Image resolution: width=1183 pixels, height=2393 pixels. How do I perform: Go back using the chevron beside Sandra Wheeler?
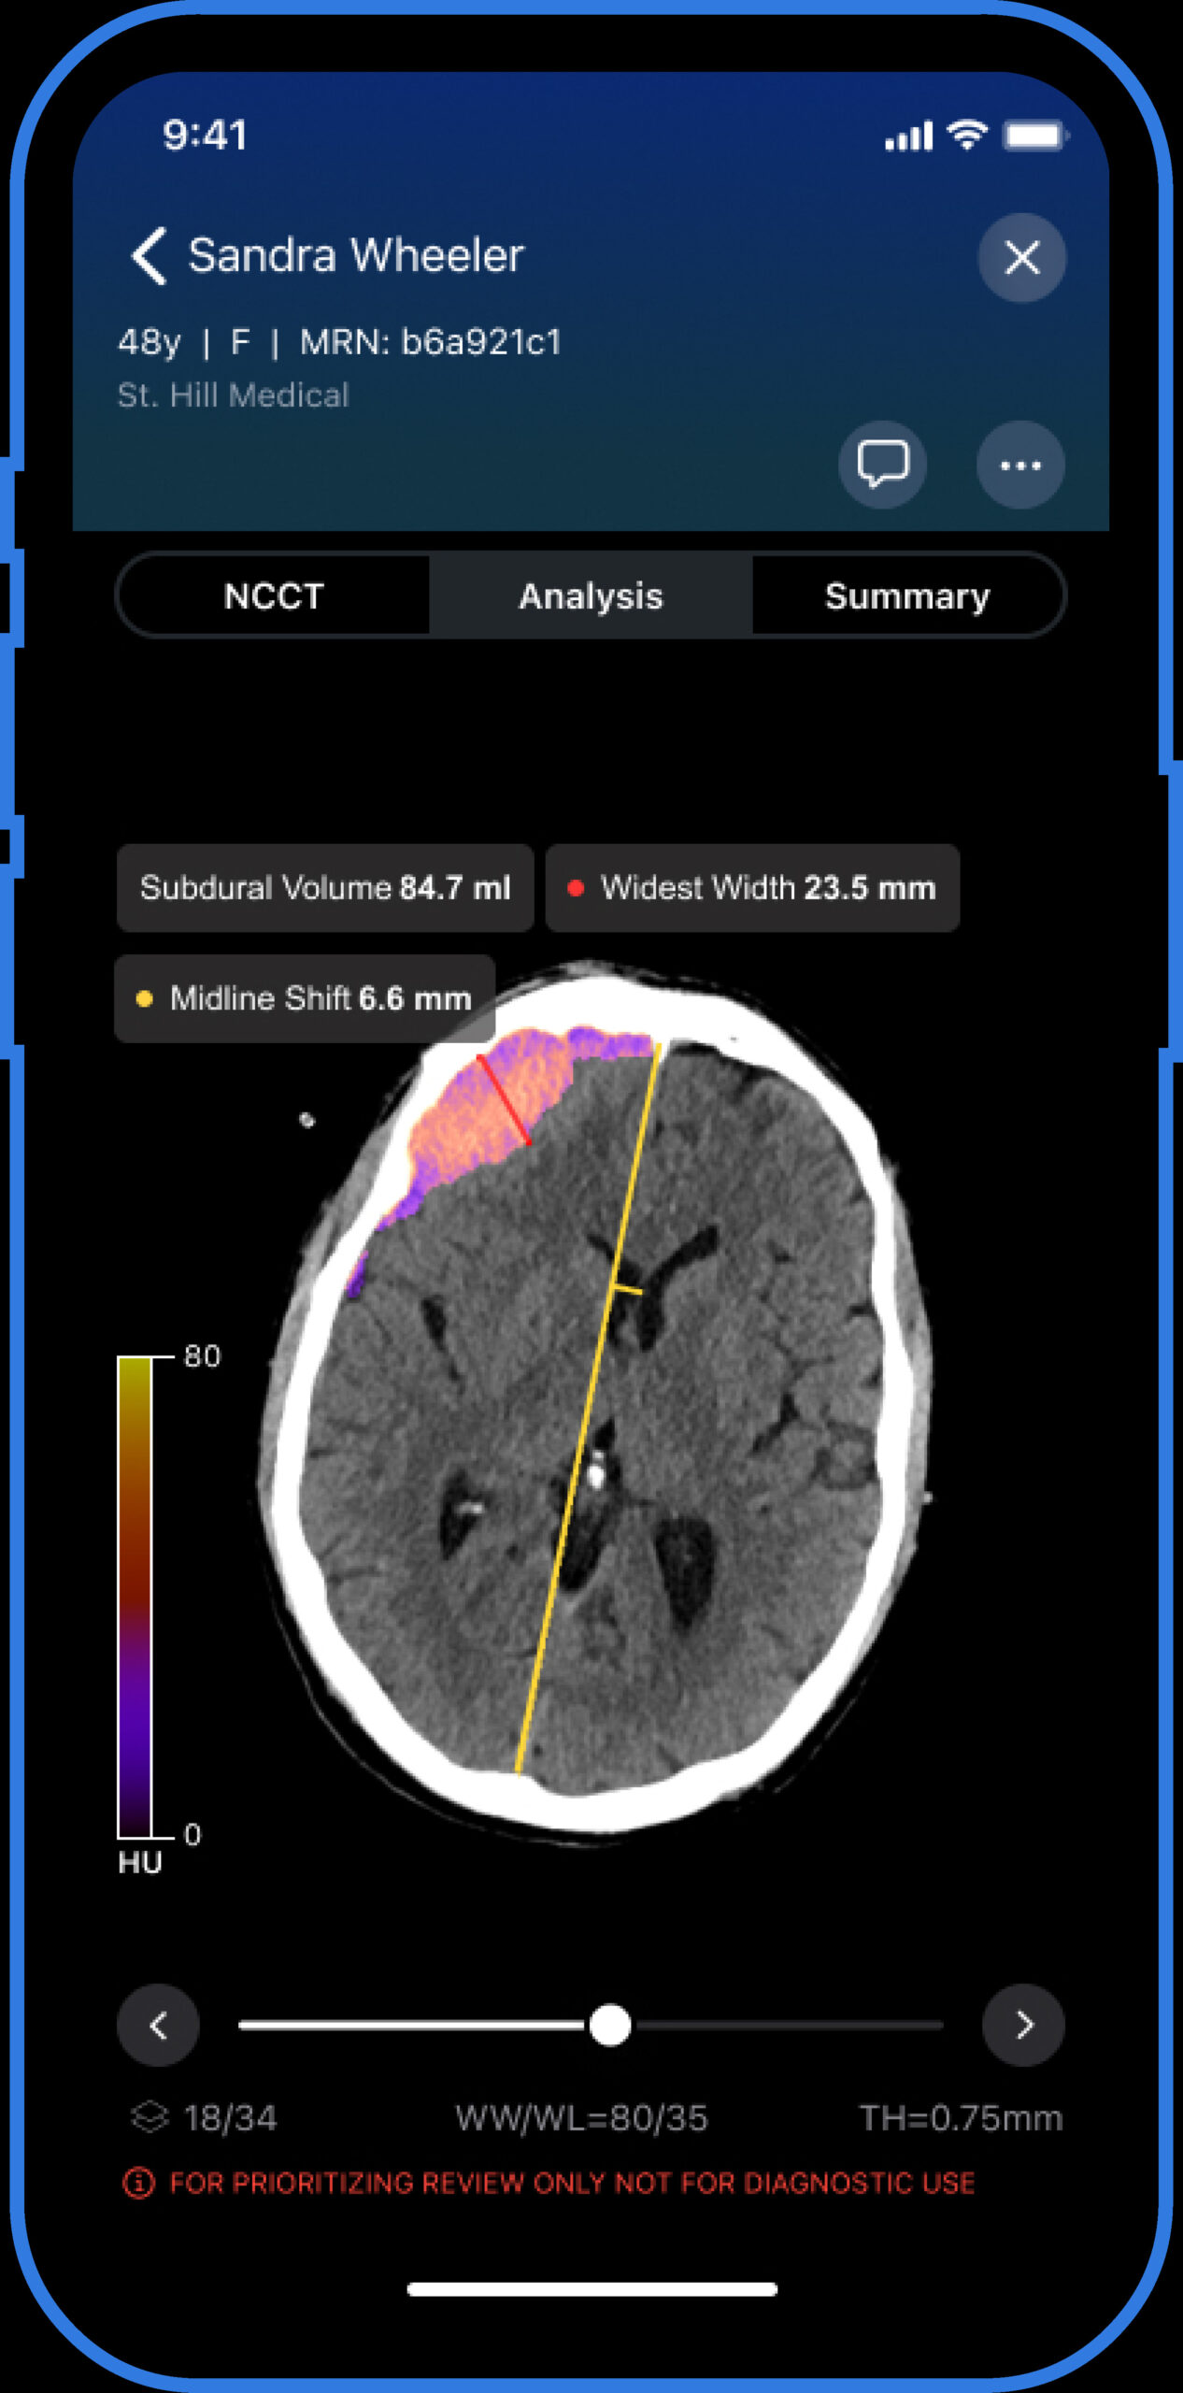tap(150, 255)
